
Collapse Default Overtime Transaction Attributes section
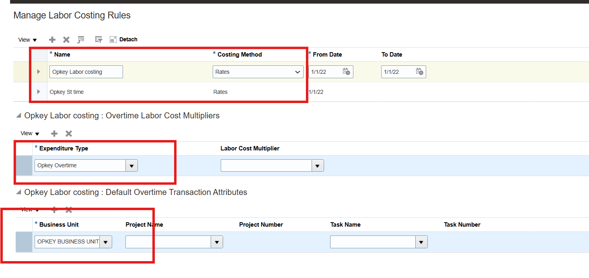coord(18,193)
